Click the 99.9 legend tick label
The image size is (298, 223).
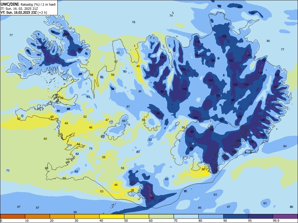(276, 221)
